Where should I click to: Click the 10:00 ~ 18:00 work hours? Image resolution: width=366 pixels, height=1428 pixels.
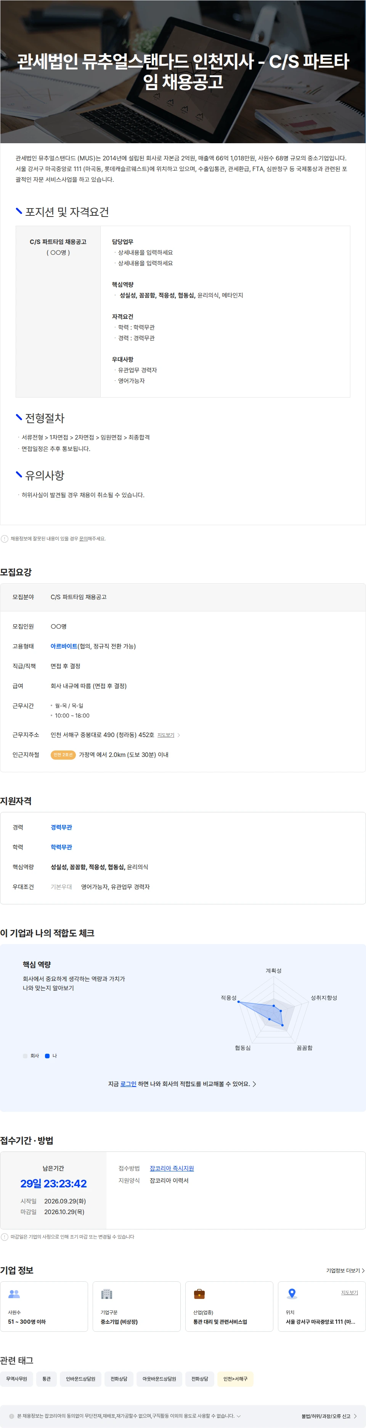72,716
